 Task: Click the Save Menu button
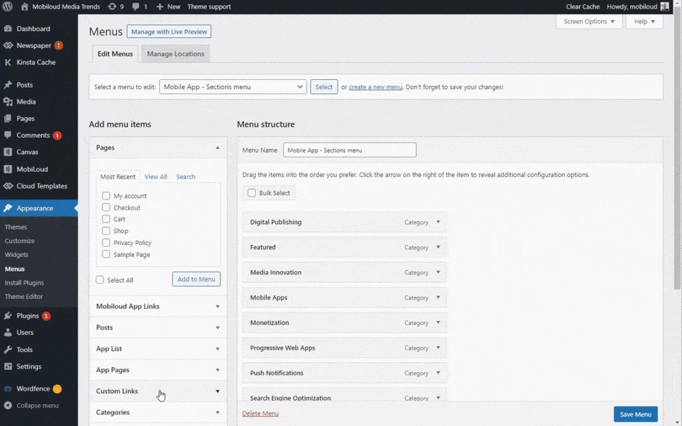(x=635, y=414)
